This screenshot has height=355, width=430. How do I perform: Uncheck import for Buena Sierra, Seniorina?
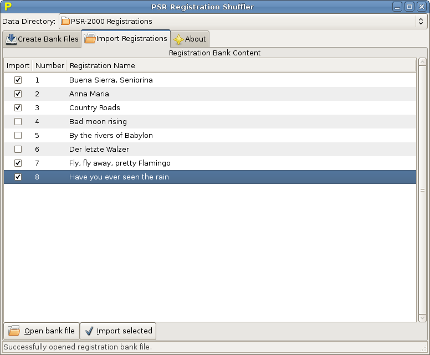18,80
